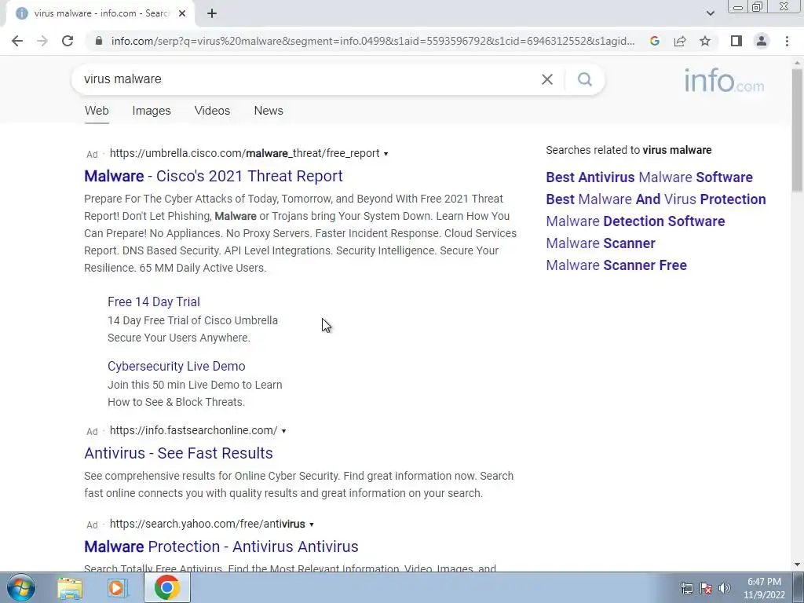Click the Chrome taskbar icon
The image size is (804, 603).
tap(166, 587)
